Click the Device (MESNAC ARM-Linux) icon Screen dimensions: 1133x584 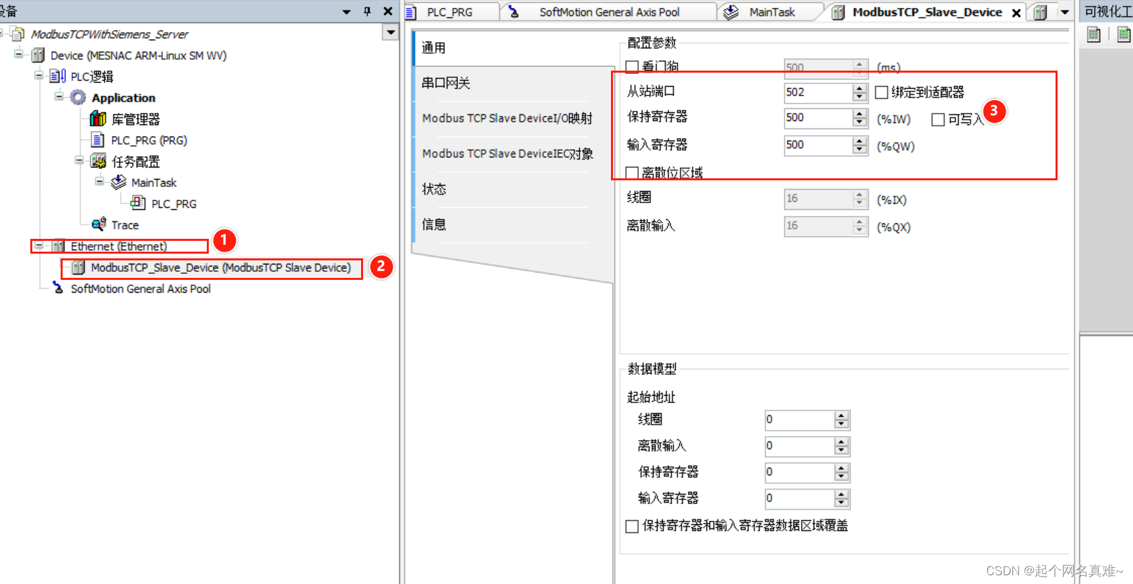coord(38,55)
